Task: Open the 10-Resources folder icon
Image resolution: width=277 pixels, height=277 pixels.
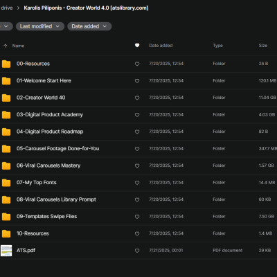Action: point(6,233)
